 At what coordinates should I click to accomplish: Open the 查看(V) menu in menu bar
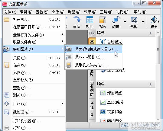pyautogui.click(x=42, y=12)
